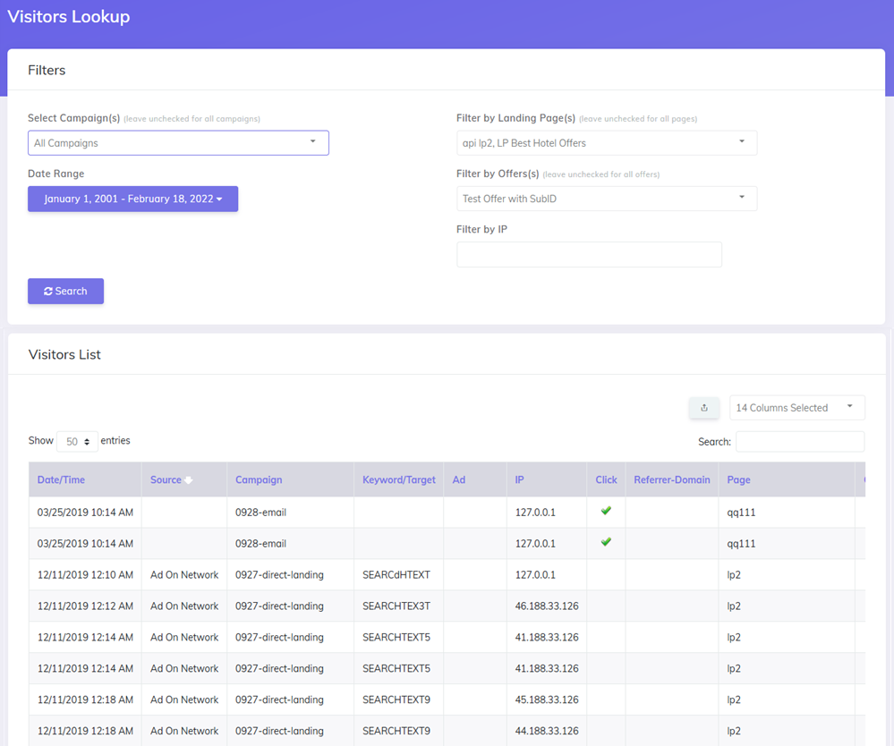Open the All Campaigns dropdown
Viewport: 894px width, 746px height.
178,143
